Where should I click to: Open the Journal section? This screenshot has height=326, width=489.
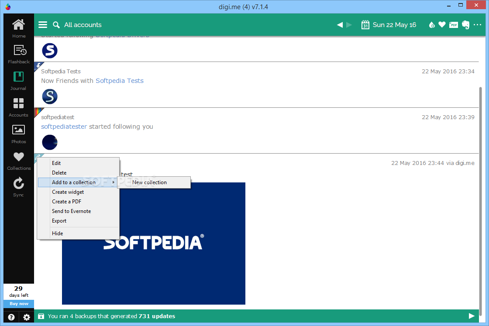point(18,81)
